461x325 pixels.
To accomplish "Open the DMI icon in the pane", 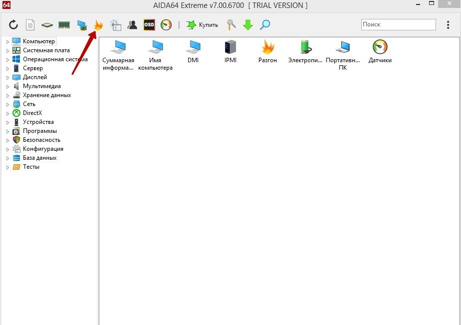I will click(193, 52).
